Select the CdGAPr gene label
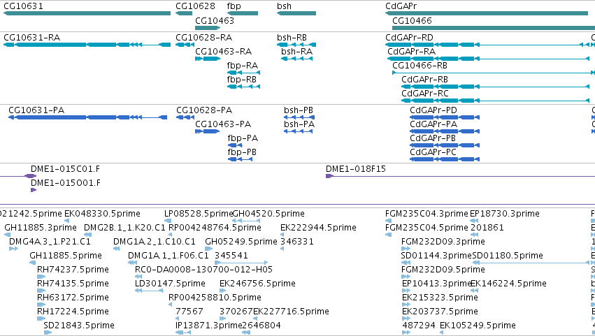595x336 pixels. click(401, 6)
